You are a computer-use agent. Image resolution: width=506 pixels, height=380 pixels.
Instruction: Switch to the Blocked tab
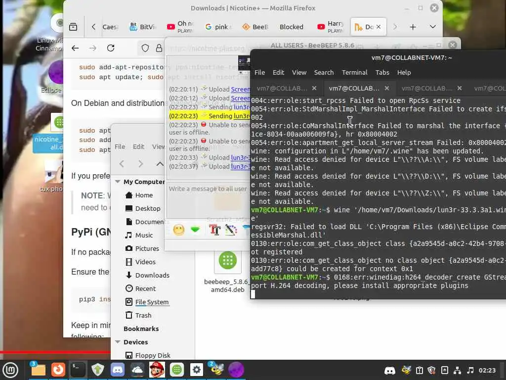(292, 27)
